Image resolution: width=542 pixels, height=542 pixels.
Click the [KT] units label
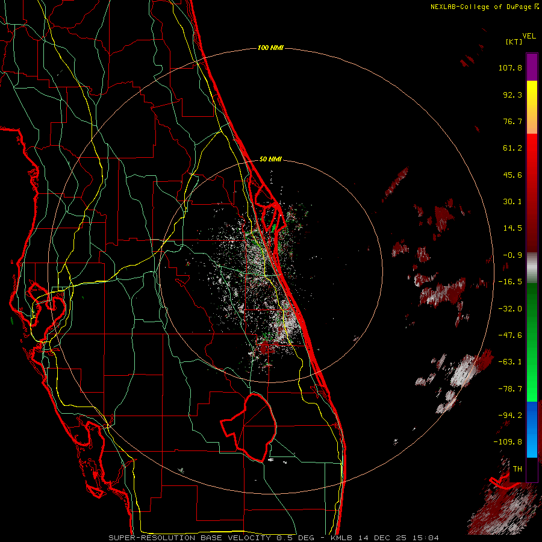tap(514, 42)
